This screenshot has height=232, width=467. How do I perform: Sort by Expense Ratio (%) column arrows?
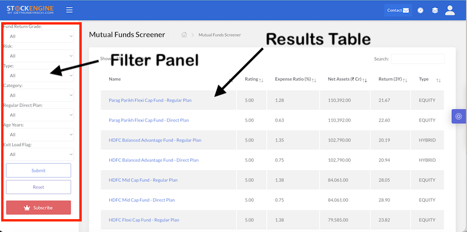pos(314,80)
